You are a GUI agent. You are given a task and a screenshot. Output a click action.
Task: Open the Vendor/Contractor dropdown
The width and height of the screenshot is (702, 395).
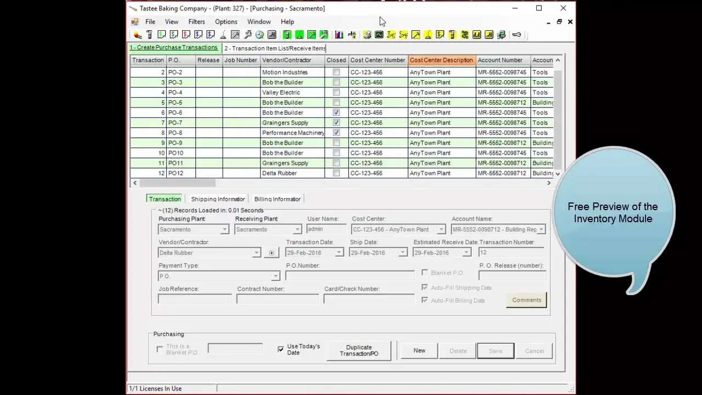pyautogui.click(x=256, y=253)
